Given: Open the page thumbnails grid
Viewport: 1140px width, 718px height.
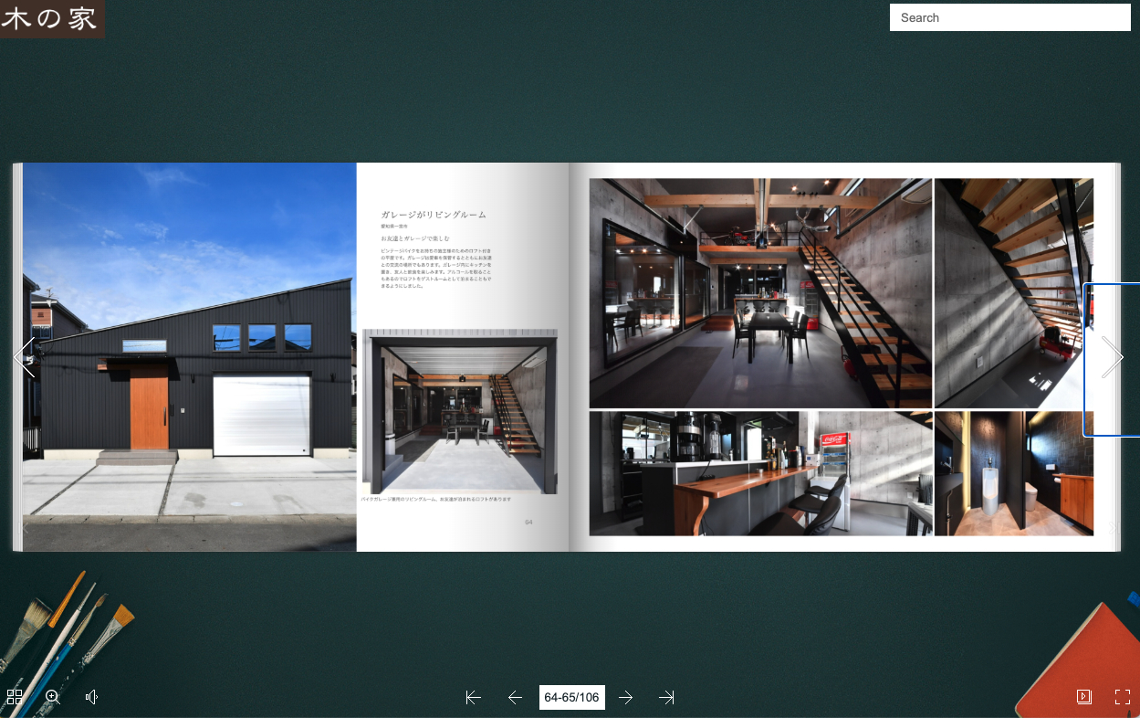Looking at the screenshot, I should pyautogui.click(x=15, y=697).
